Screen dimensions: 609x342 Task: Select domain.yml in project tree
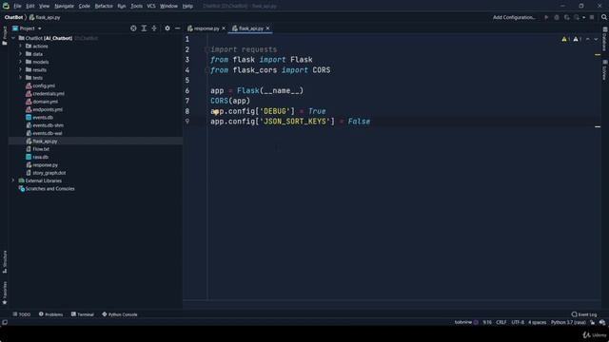pos(45,102)
